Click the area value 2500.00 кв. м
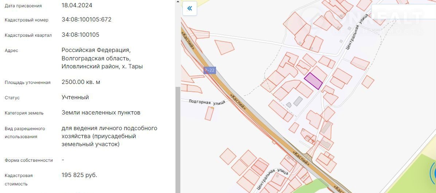Screen dimensions: 436x193 tap(81, 82)
